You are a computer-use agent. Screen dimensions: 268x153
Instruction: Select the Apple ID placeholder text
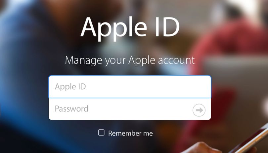[x=70, y=87]
